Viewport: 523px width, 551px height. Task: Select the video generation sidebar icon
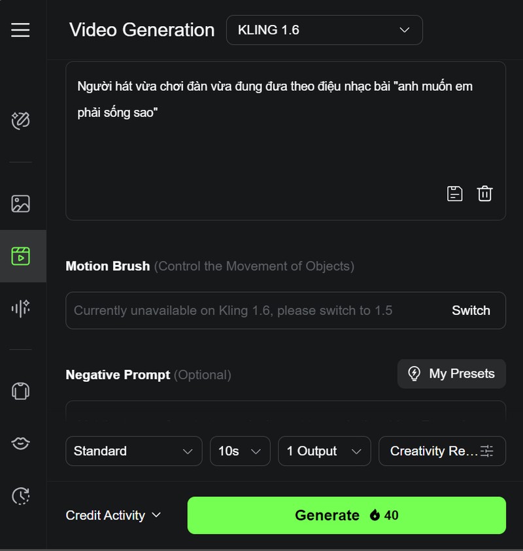click(21, 256)
